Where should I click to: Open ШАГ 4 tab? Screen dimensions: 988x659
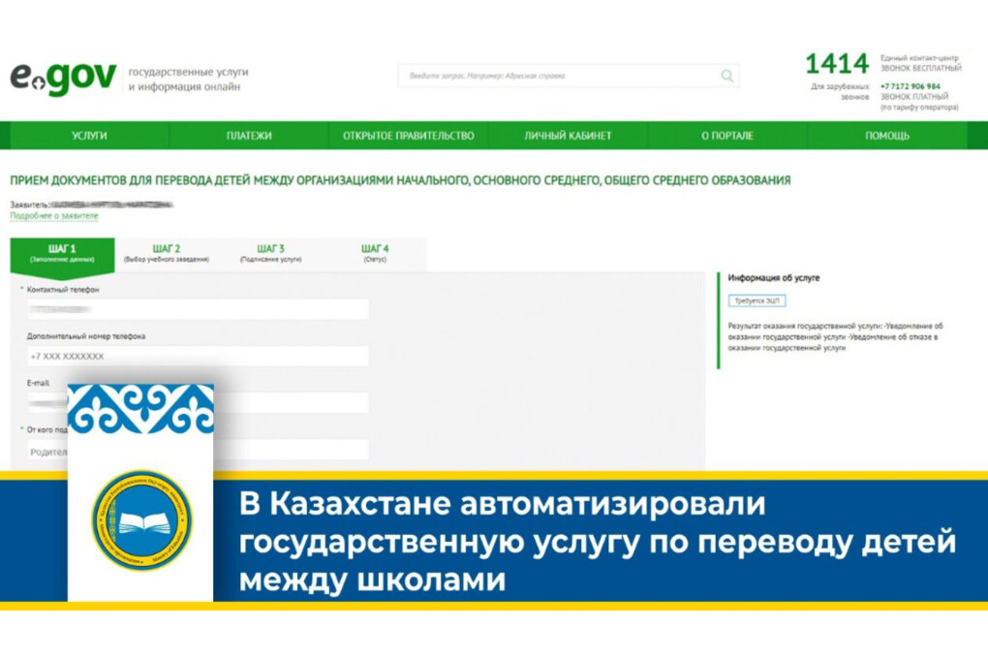(375, 254)
